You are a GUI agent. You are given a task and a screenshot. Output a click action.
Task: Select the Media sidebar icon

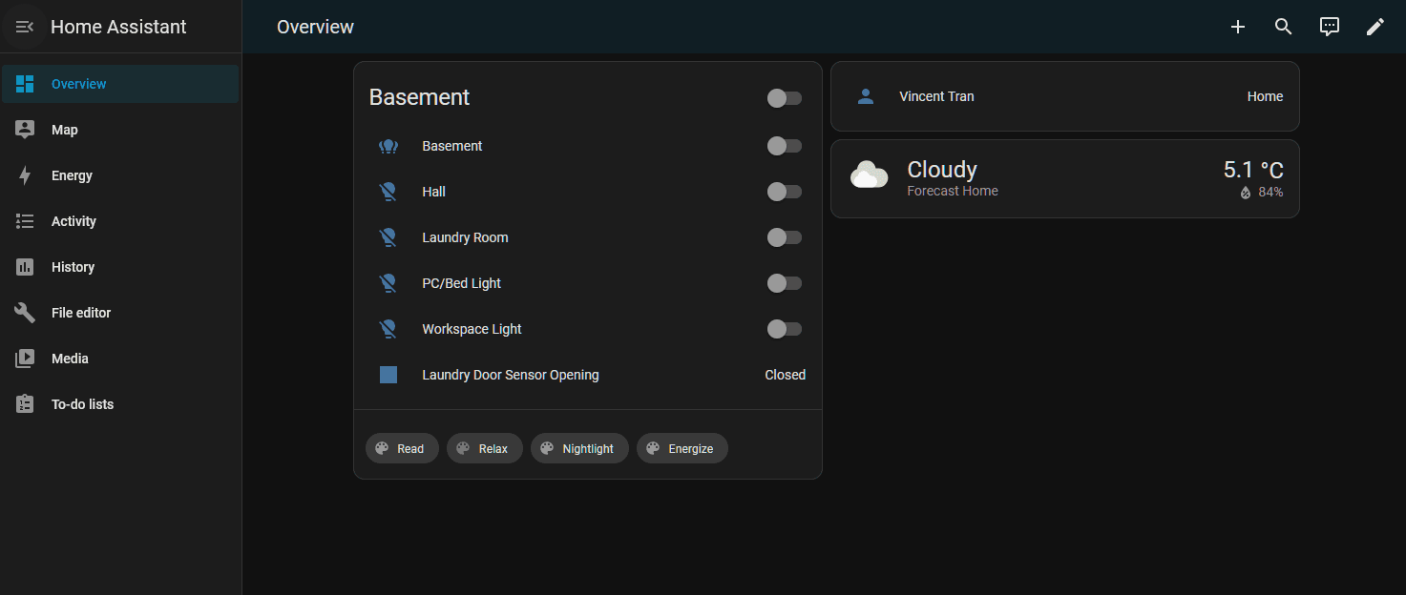coord(25,358)
